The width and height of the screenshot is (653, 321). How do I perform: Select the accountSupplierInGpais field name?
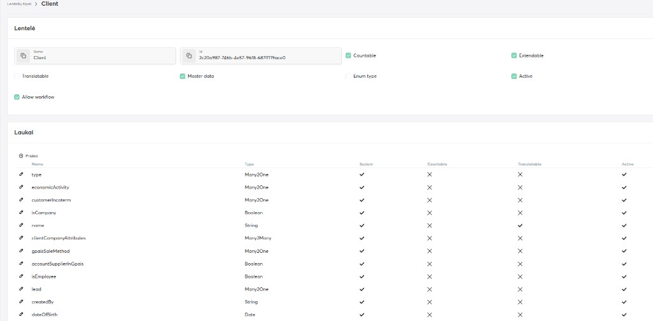tap(57, 264)
